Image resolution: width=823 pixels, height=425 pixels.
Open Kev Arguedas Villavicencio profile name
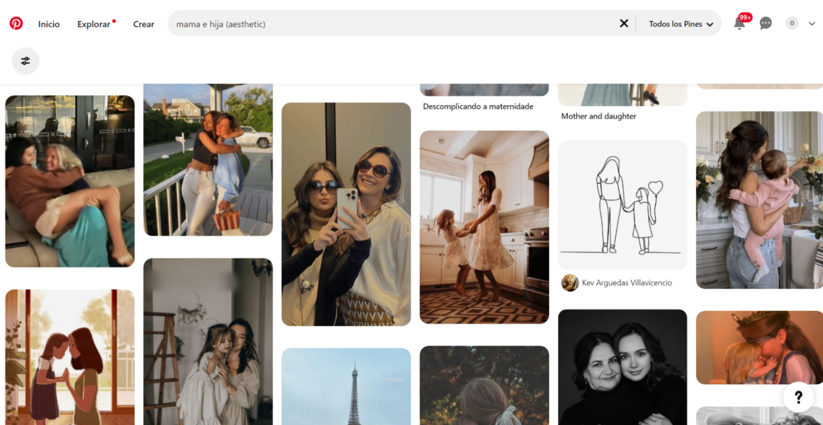coord(627,283)
